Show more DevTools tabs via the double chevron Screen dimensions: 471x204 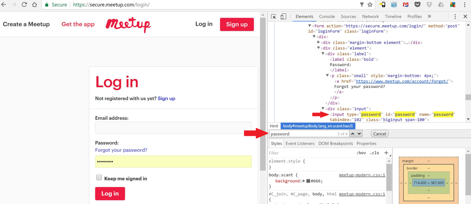click(x=429, y=16)
